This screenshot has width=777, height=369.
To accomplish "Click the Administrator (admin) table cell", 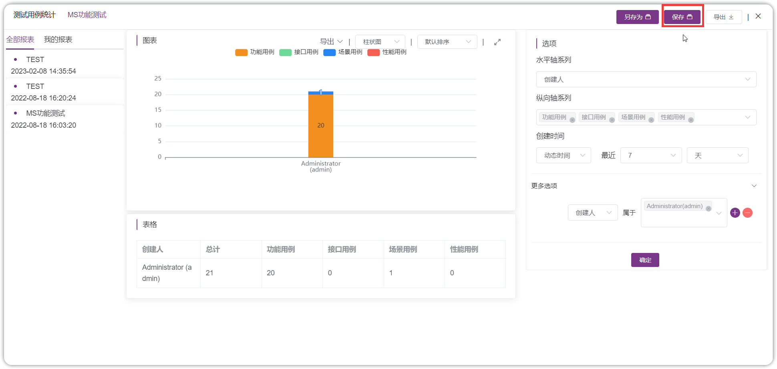I will [168, 273].
